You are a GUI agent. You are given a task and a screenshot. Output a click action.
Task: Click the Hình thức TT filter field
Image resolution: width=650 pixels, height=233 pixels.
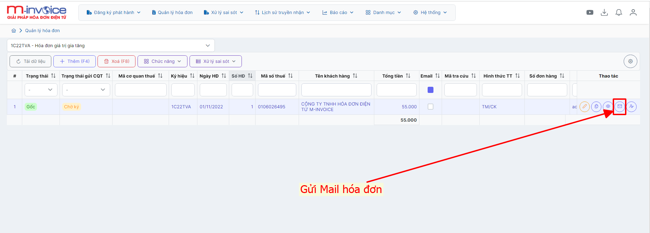[502, 90]
